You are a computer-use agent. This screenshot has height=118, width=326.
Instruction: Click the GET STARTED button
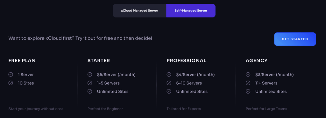(x=295, y=39)
